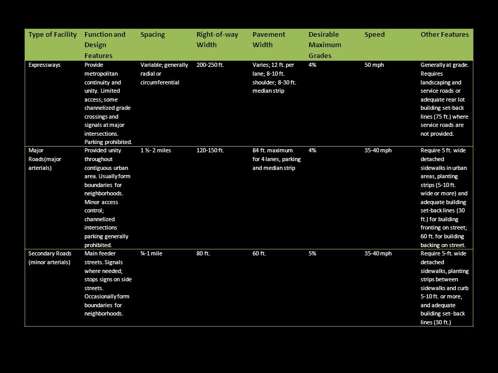Select the 'Major Roads(major arterials)' cell

tap(45, 159)
